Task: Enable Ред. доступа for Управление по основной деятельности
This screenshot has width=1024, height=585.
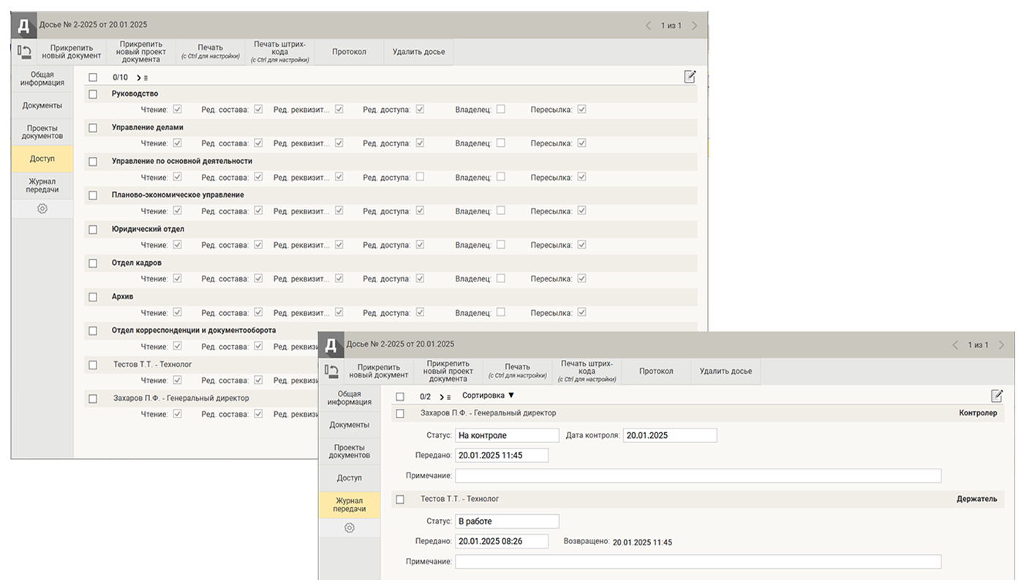Action: click(x=420, y=176)
